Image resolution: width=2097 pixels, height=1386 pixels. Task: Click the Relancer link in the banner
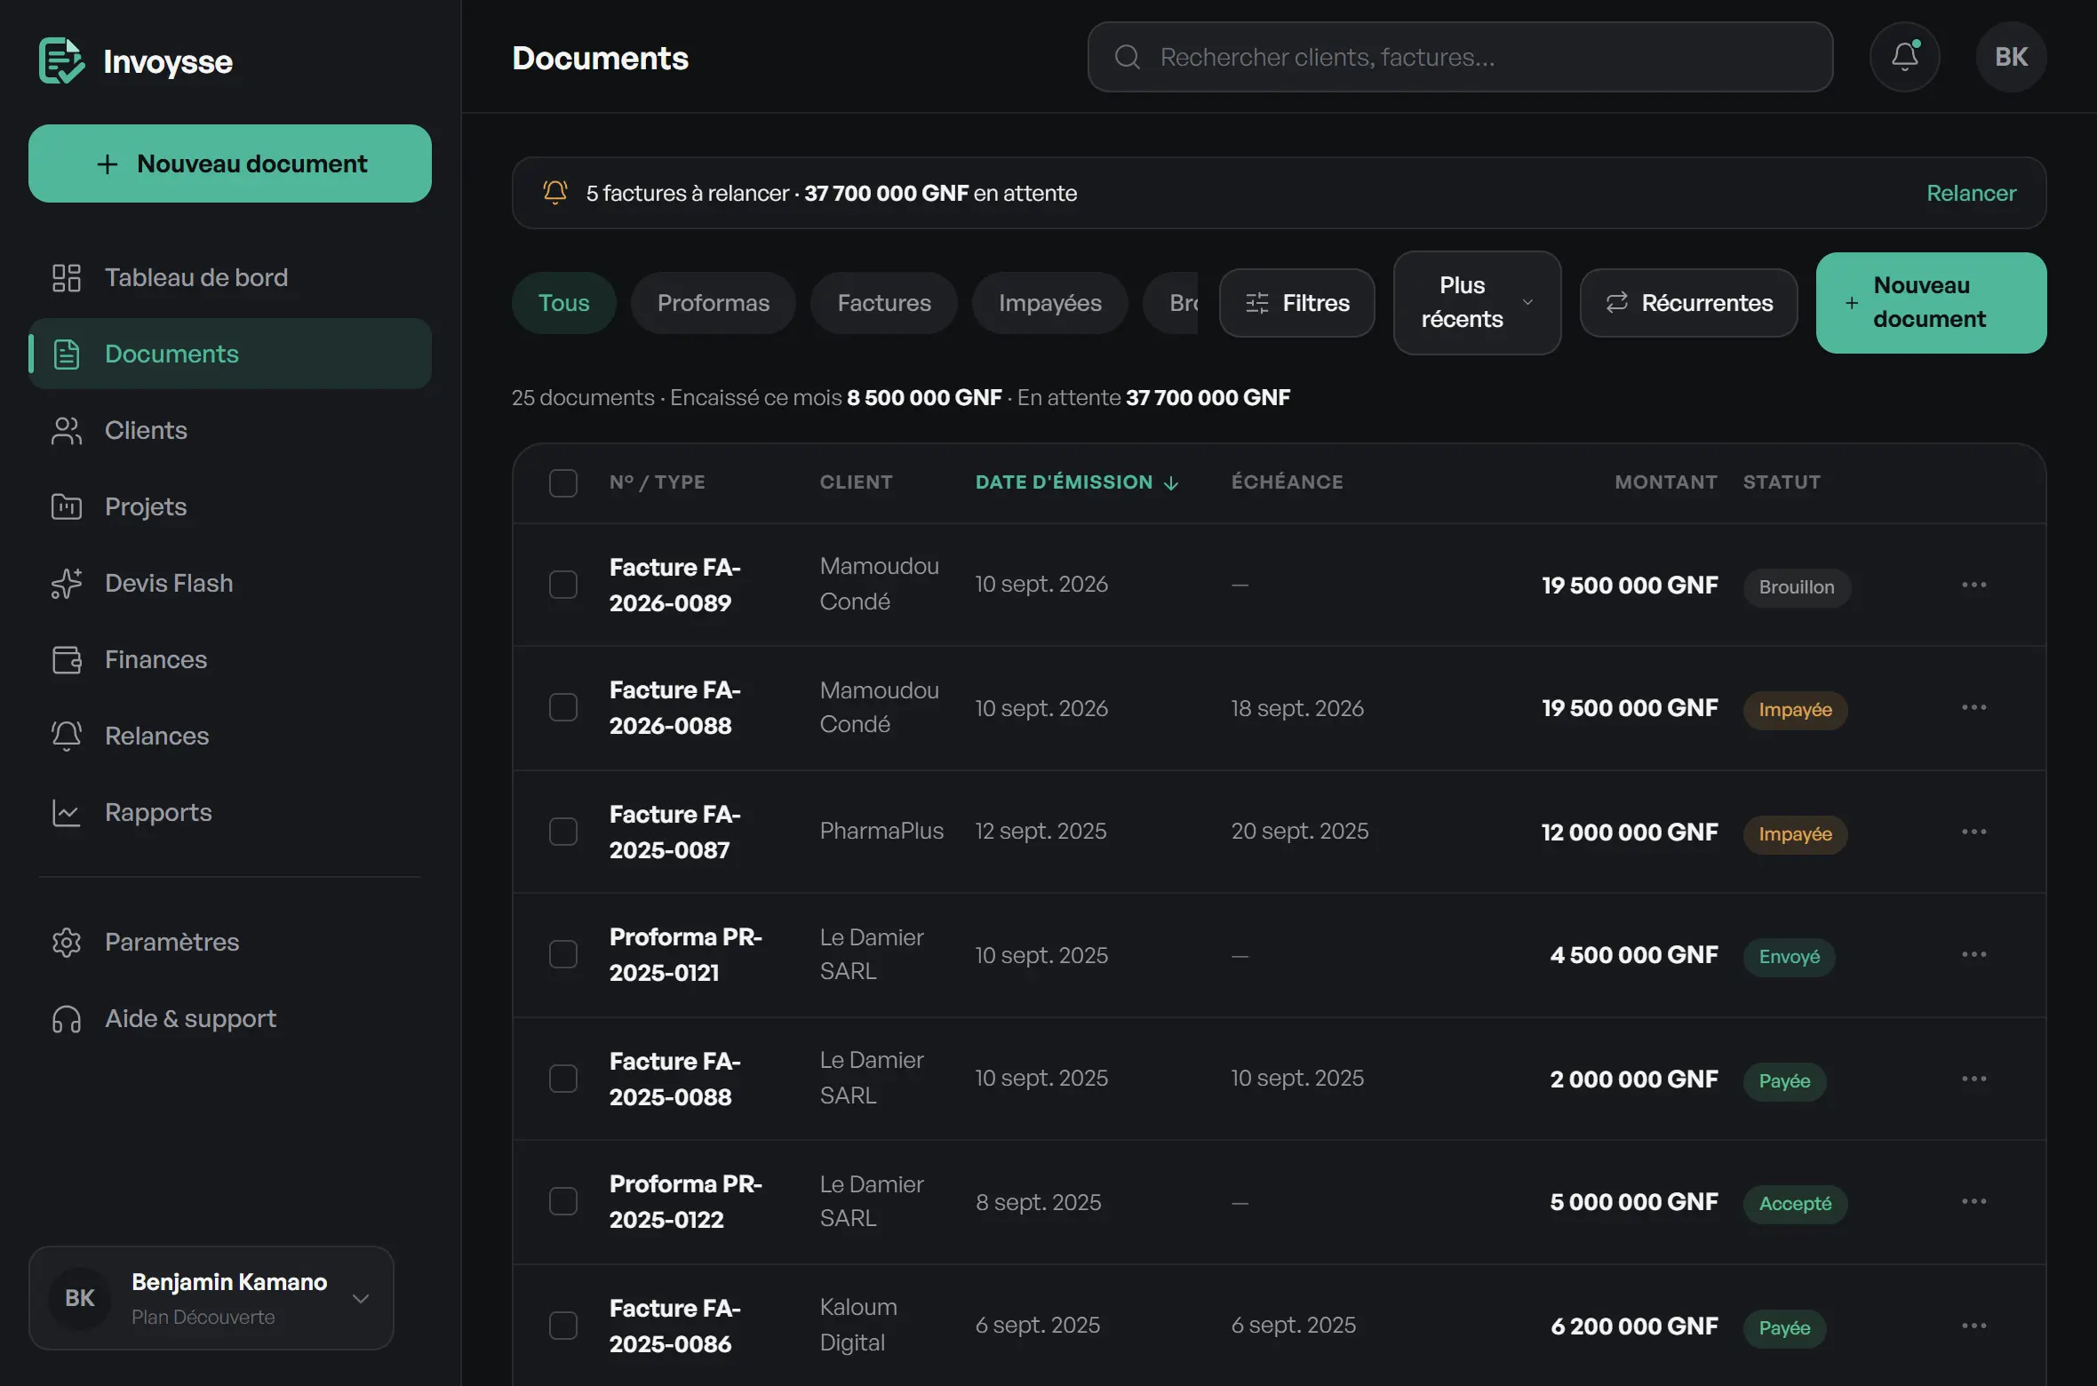pyautogui.click(x=1972, y=193)
